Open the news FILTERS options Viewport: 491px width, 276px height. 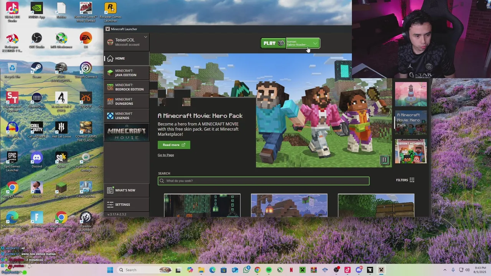coord(405,180)
